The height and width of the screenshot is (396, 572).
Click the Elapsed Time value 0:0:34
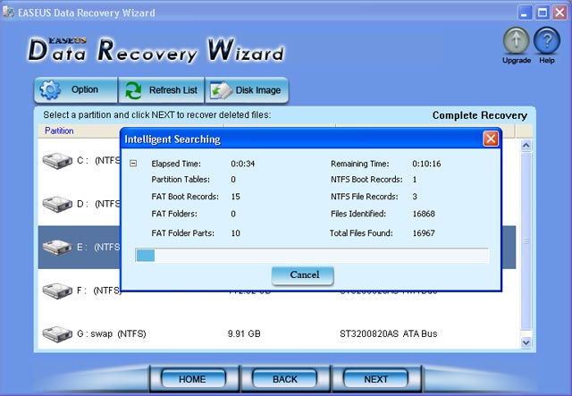(x=243, y=164)
